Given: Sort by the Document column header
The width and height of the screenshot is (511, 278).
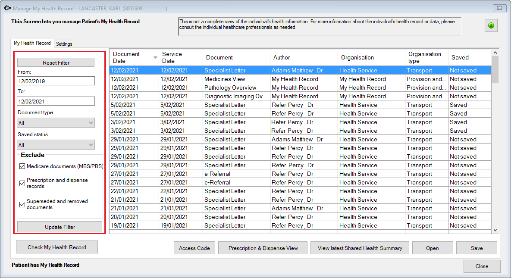Looking at the screenshot, I should click(237, 57).
